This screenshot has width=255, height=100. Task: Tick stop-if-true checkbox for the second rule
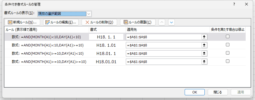click(x=228, y=45)
